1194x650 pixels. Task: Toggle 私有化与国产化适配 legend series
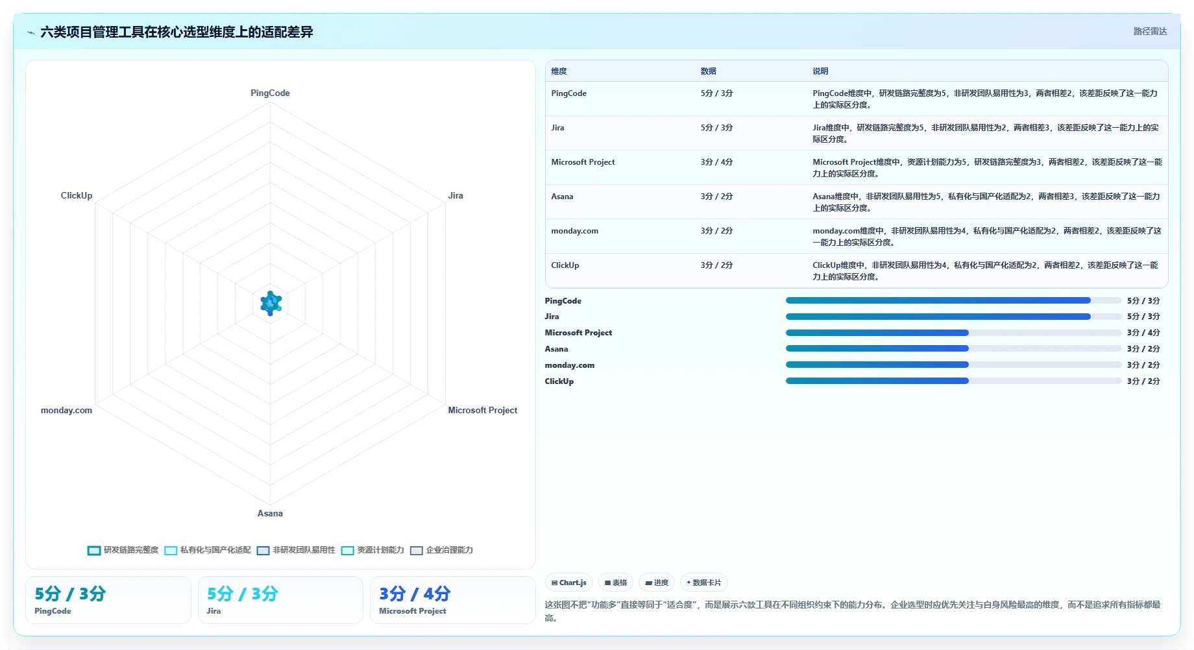[208, 550]
